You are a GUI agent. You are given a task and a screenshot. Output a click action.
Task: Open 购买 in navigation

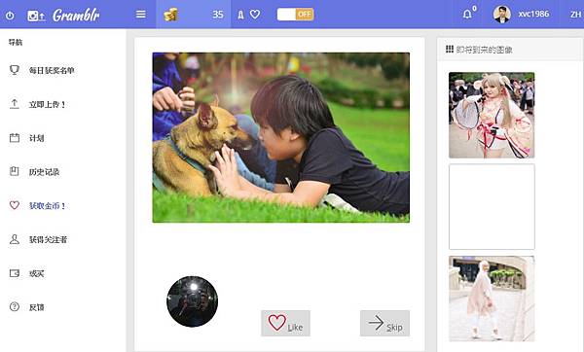pos(37,273)
